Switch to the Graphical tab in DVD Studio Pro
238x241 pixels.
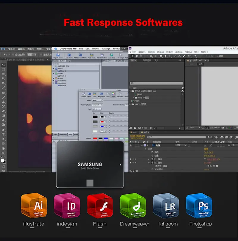coord(119,61)
